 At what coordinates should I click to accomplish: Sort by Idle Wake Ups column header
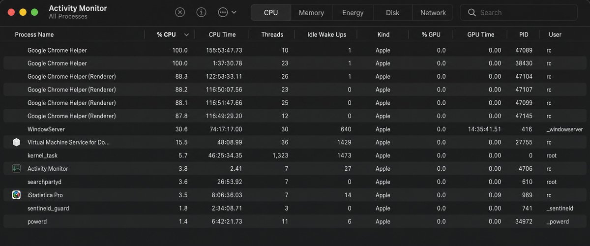[x=326, y=34]
